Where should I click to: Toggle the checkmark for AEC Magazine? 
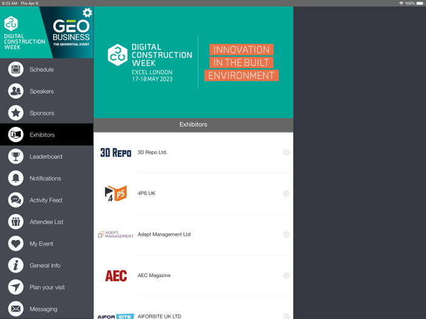pos(287,275)
